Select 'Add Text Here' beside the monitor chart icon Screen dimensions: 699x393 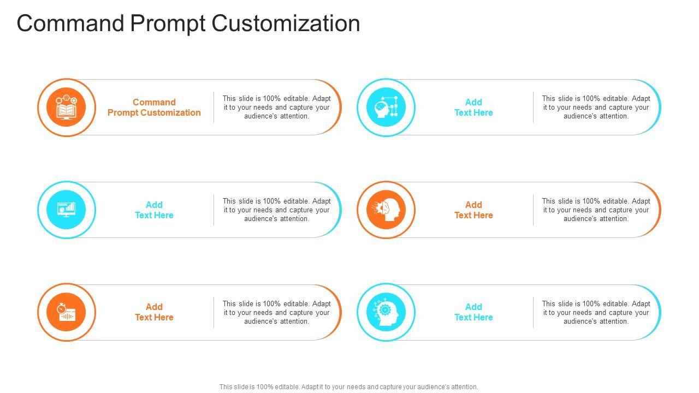pos(154,210)
